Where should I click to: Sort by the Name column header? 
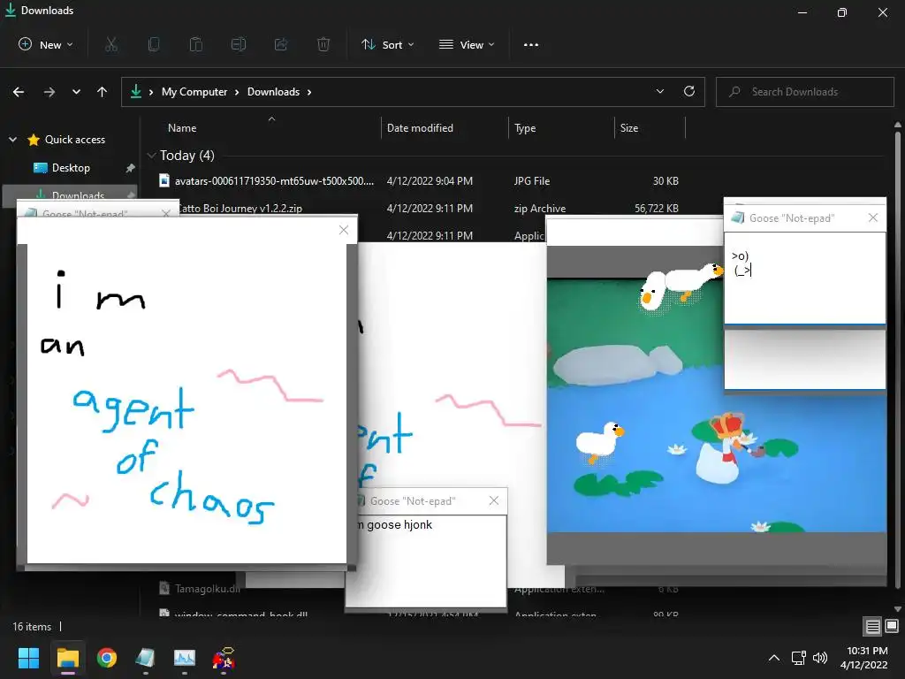182,128
